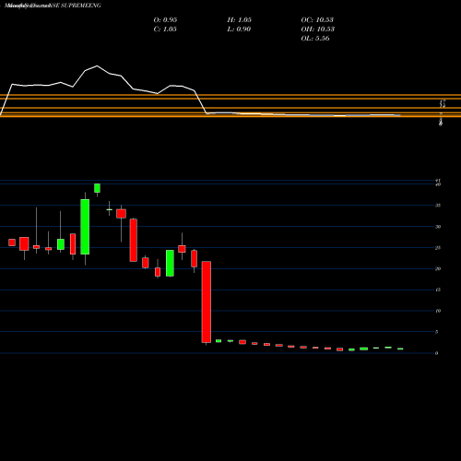Click the "OH: 10.53" reading
Screen dimensions: 461x461
click(x=318, y=30)
